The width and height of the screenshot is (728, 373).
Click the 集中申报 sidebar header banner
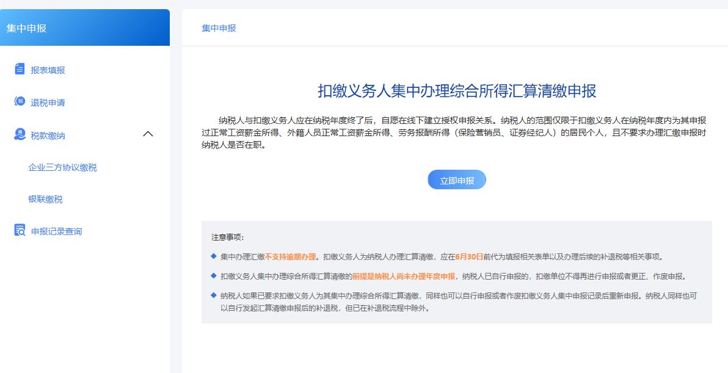tap(85, 27)
